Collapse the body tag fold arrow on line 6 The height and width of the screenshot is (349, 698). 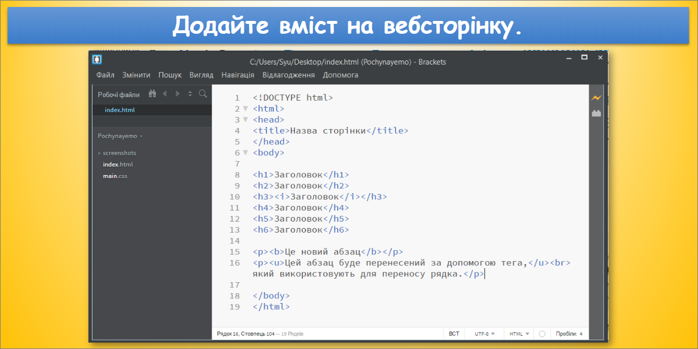pos(245,153)
